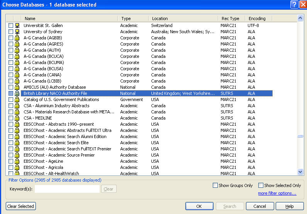This screenshot has height=214, width=307.
Task: Click the computer icon beside University of Sydney
Action: [x=17, y=32]
